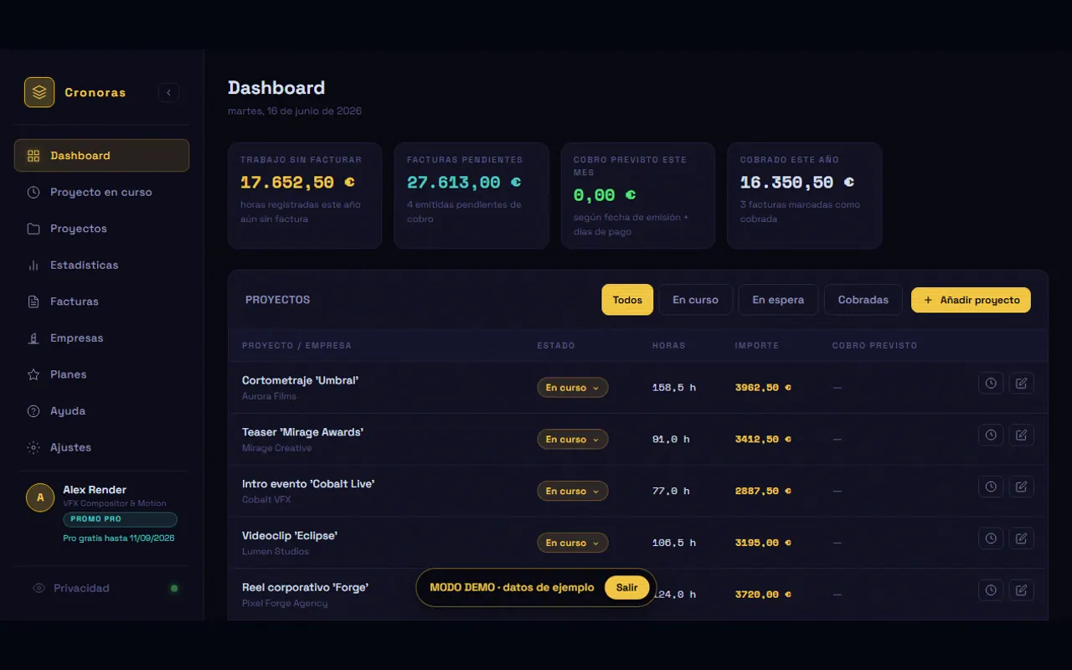Click the bar chart icon beside Estadísticas
Screen dimensions: 1072x670
33,265
